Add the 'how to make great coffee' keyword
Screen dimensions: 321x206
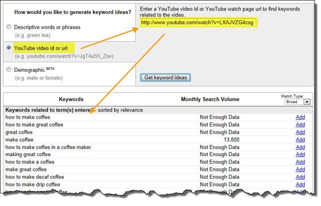pyautogui.click(x=300, y=125)
